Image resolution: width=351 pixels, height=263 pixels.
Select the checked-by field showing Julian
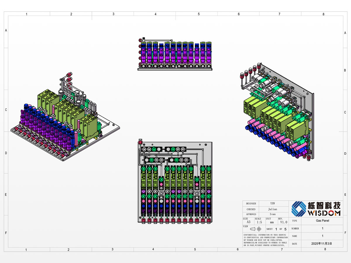pos(272,209)
